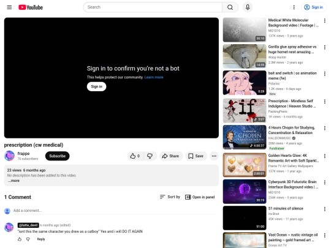Screen dimensions: 331x248
Task: Open the Vast Ocean rustic vintage title
Action: [293, 238]
